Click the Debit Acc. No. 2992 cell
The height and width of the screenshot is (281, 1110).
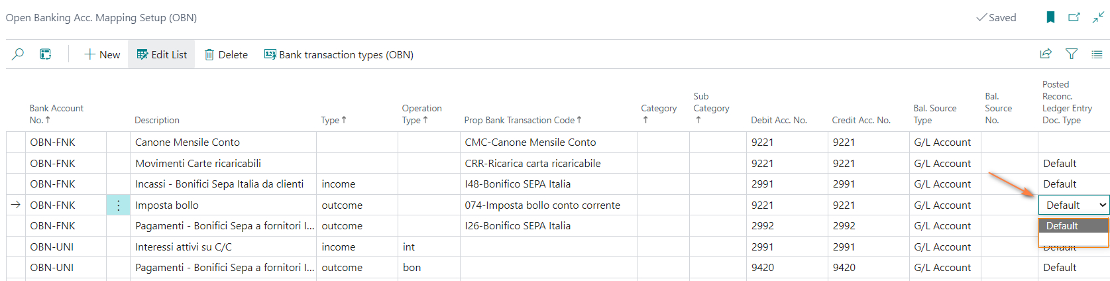[787, 226]
